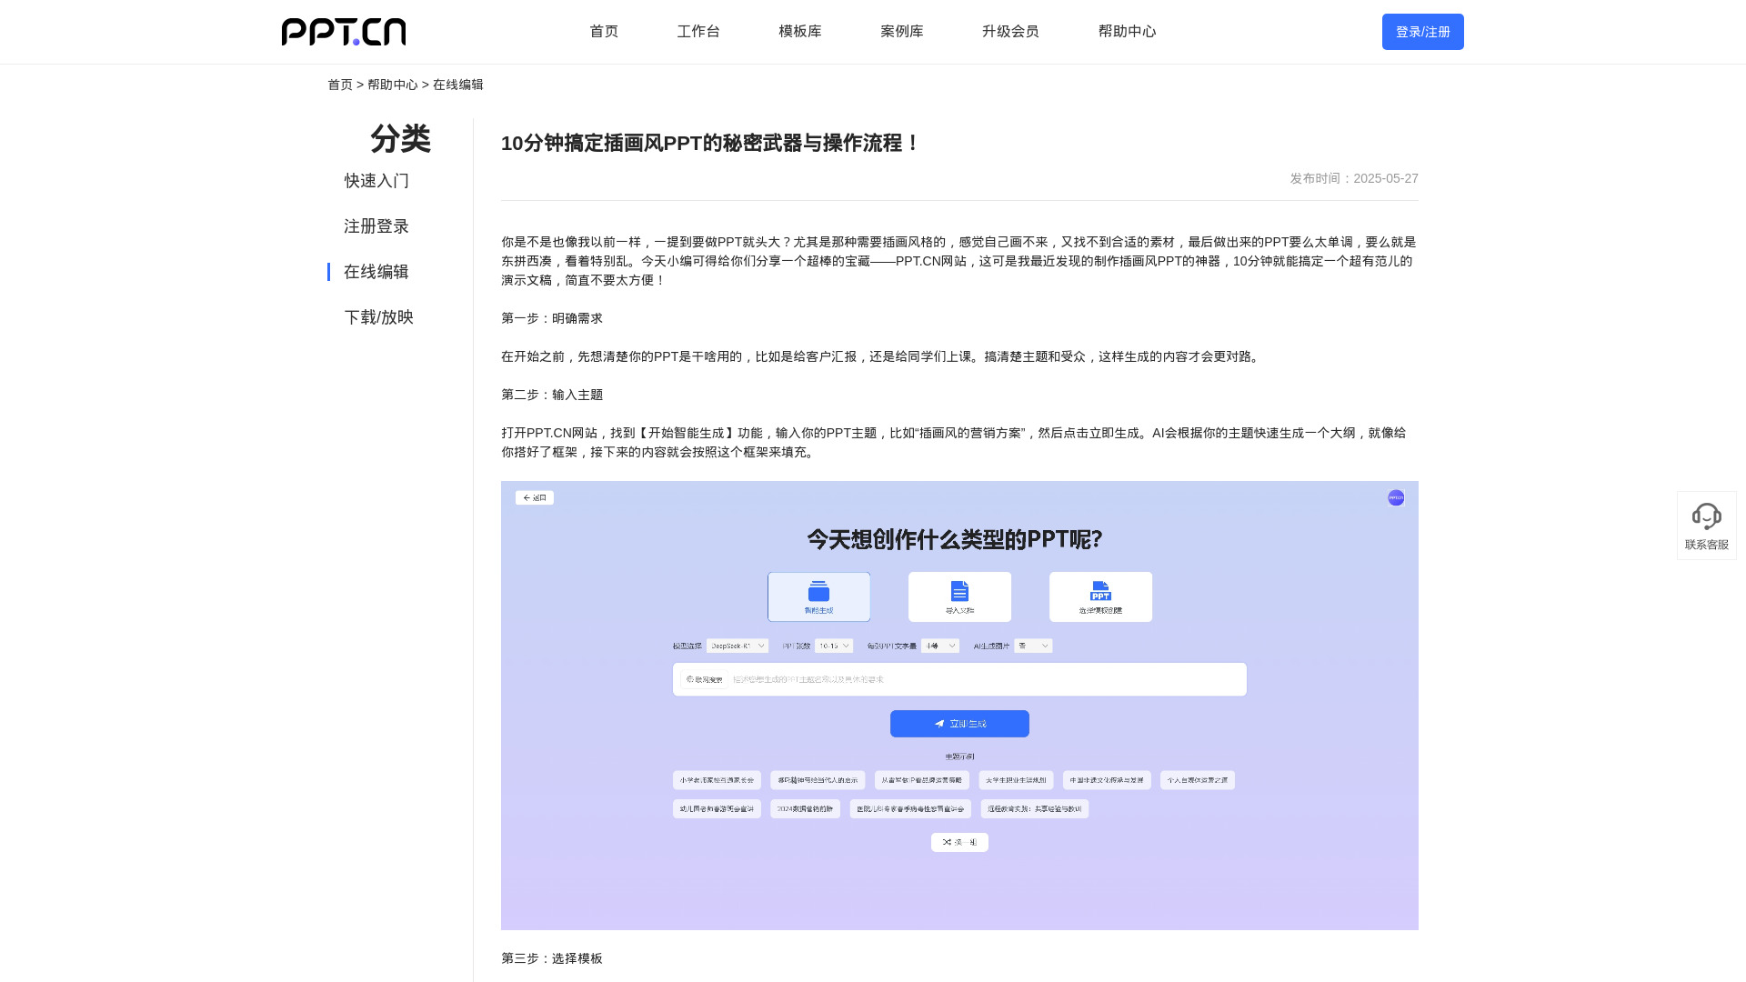The width and height of the screenshot is (1746, 982).
Task: Click 帮助中心 in the breadcrumb
Action: coord(393,85)
